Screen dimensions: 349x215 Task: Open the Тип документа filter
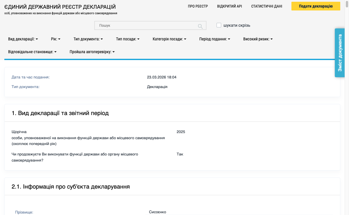point(88,39)
